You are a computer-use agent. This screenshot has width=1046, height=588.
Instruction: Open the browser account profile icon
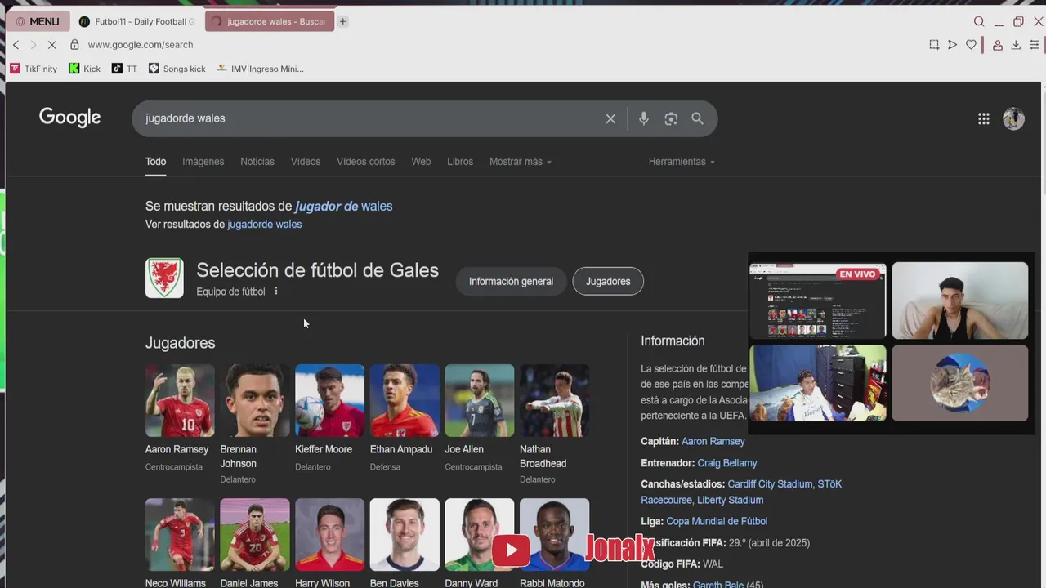pyautogui.click(x=998, y=45)
